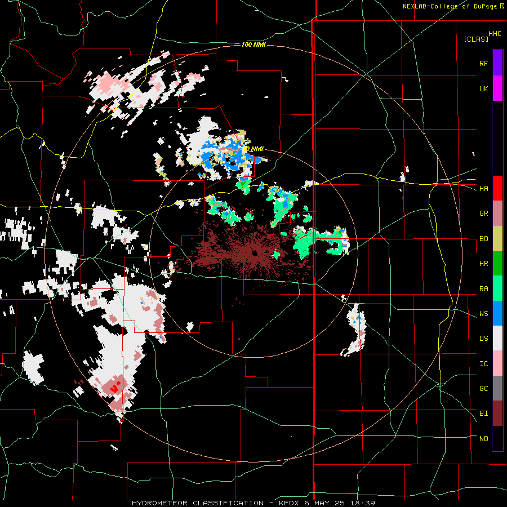Click the black radar site center dot

(x=255, y=253)
